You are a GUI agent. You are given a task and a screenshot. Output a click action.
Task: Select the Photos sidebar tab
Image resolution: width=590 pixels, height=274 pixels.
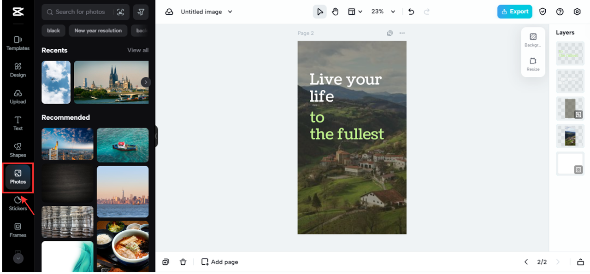(x=18, y=177)
